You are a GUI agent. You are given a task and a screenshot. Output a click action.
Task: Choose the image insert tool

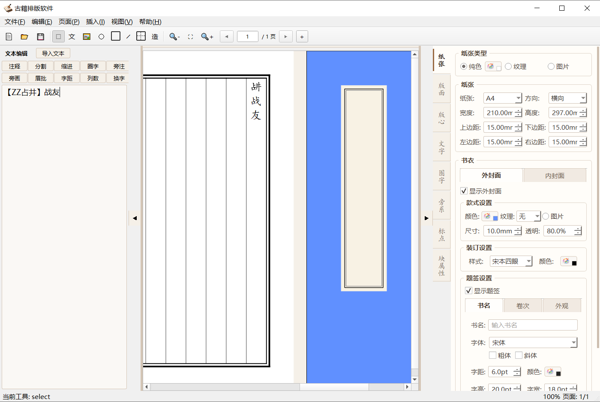[x=87, y=37]
